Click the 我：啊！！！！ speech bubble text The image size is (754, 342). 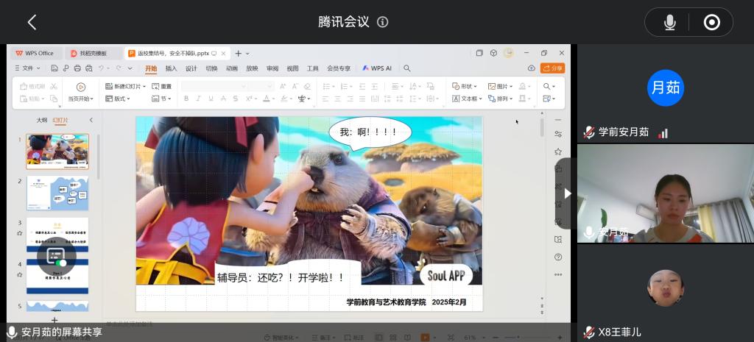[x=368, y=132]
